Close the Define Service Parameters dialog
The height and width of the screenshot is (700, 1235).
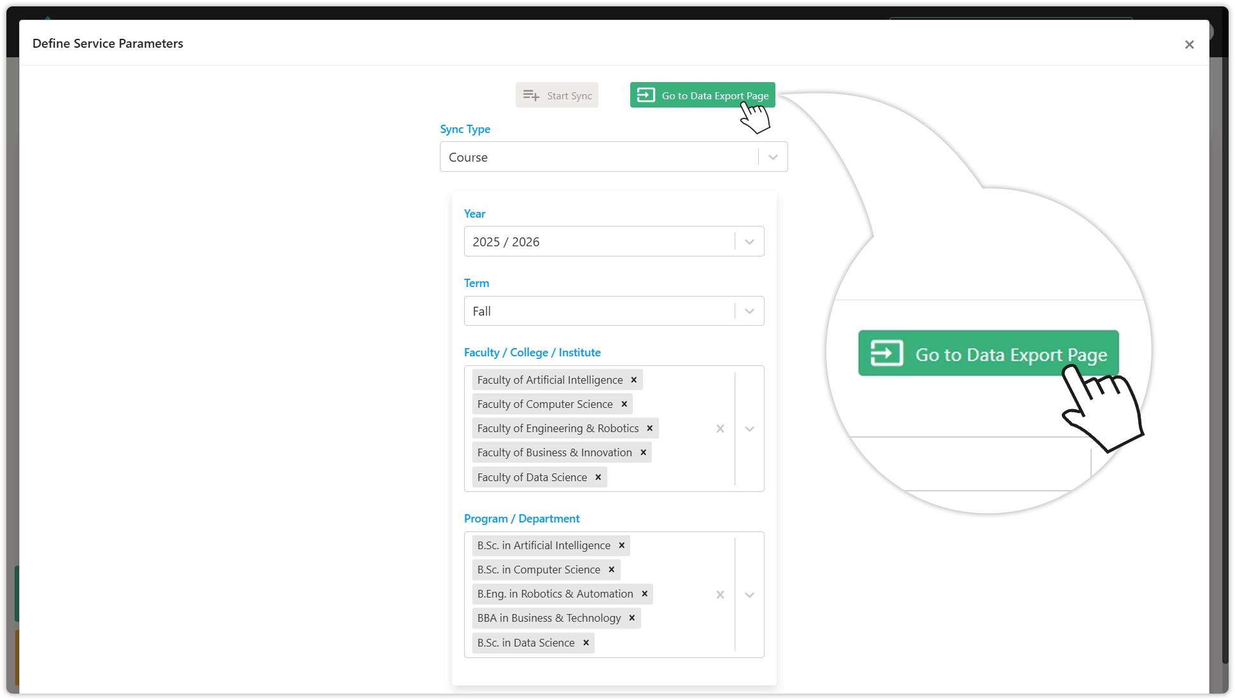1189,45
